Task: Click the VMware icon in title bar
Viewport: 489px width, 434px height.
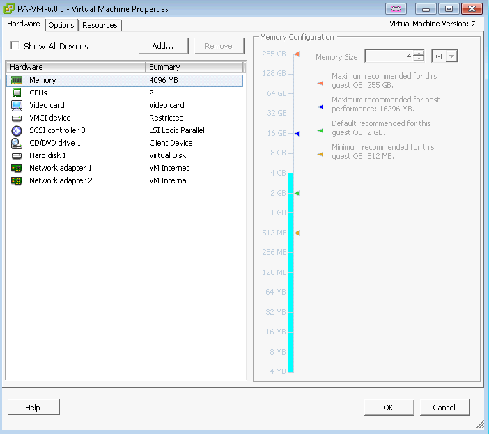Action: coord(9,8)
